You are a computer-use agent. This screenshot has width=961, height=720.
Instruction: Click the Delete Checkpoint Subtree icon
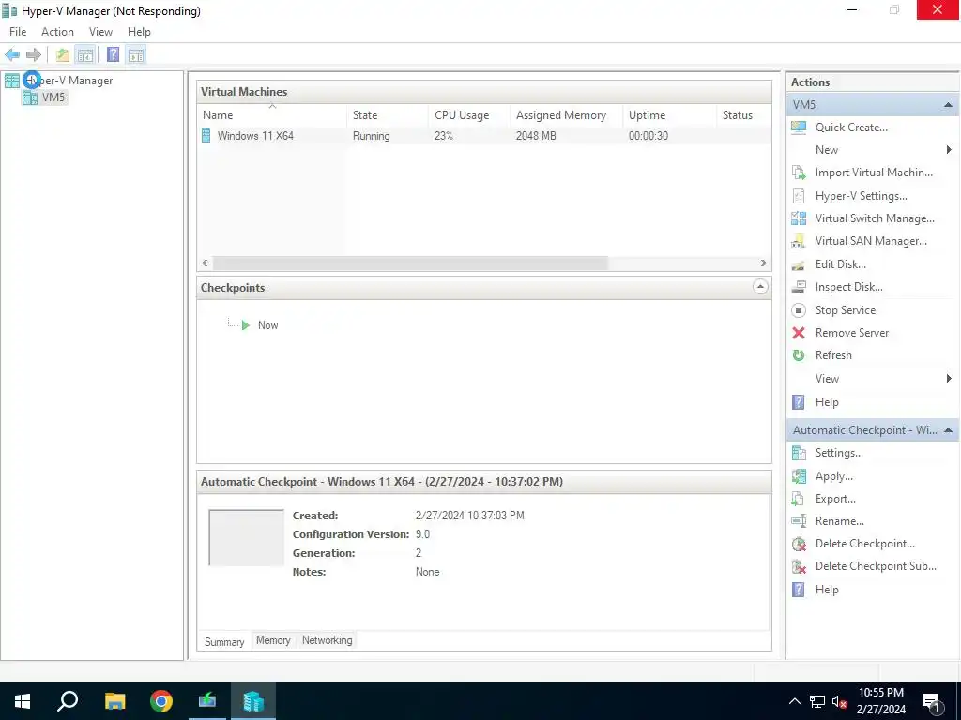(x=799, y=566)
